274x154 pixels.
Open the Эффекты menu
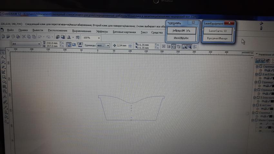click(102, 32)
